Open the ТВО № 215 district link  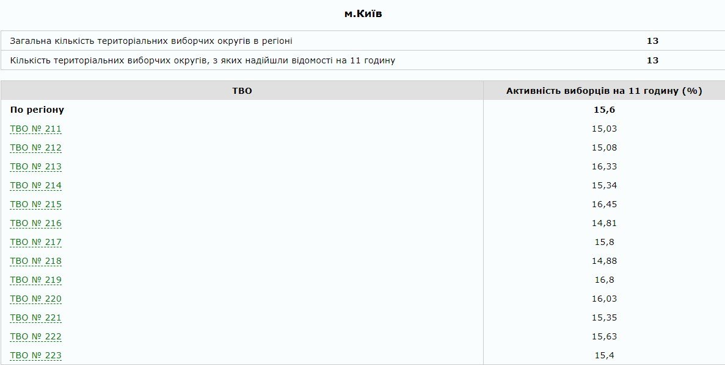click(x=34, y=204)
